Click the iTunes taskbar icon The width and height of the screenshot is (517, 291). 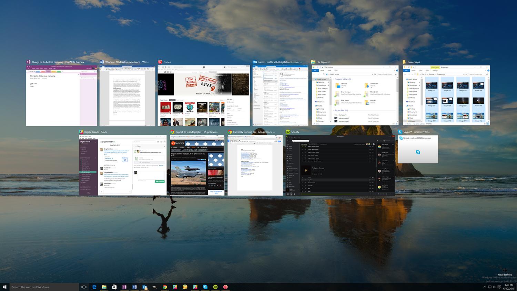coord(225,287)
